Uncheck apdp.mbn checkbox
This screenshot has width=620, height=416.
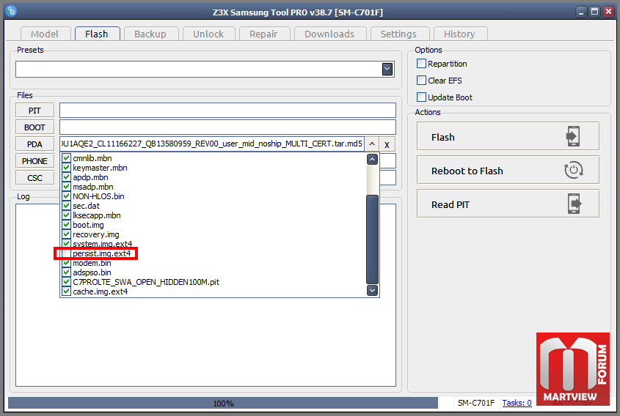tap(67, 177)
